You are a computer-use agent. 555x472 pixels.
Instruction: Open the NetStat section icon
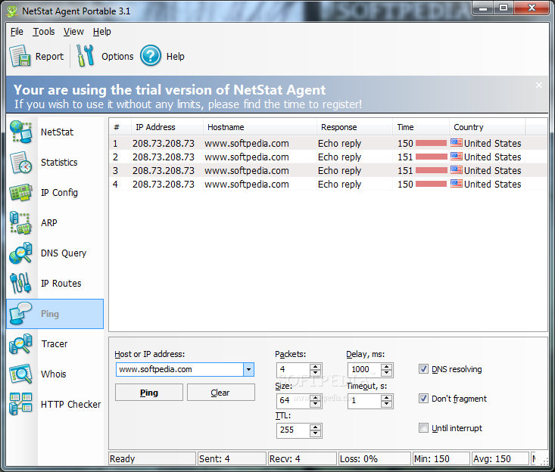pyautogui.click(x=21, y=132)
